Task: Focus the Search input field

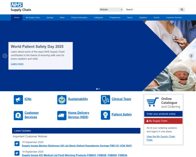Action: pyautogui.click(x=151, y=9)
